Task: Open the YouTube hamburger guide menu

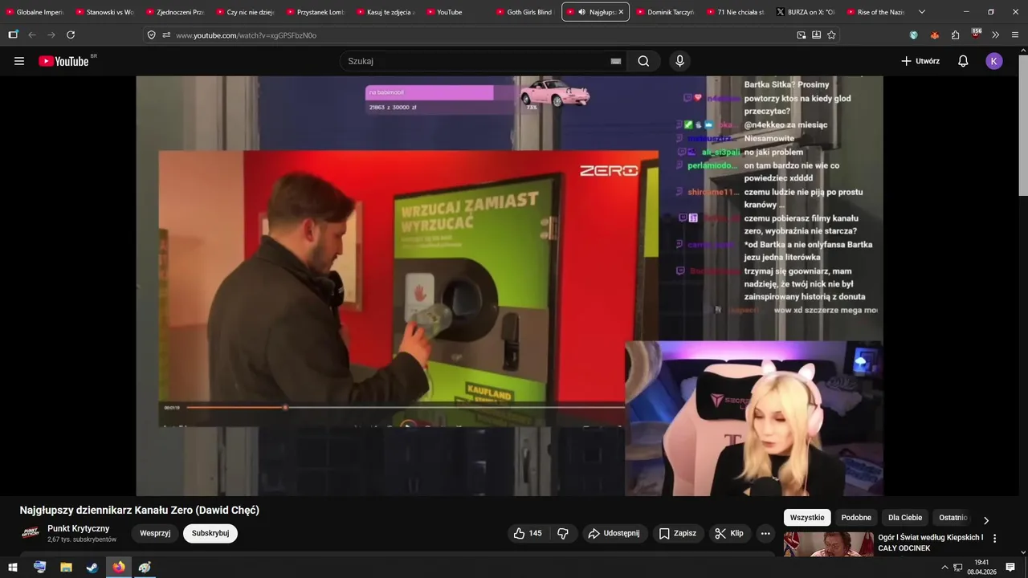Action: (19, 61)
